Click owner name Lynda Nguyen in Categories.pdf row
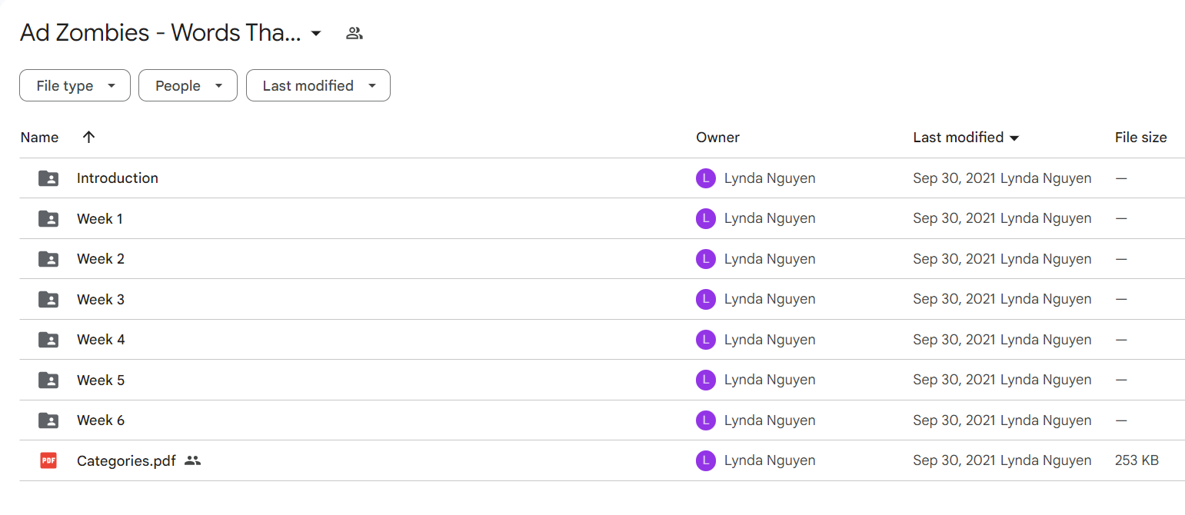Image resolution: width=1185 pixels, height=515 pixels. coord(770,461)
